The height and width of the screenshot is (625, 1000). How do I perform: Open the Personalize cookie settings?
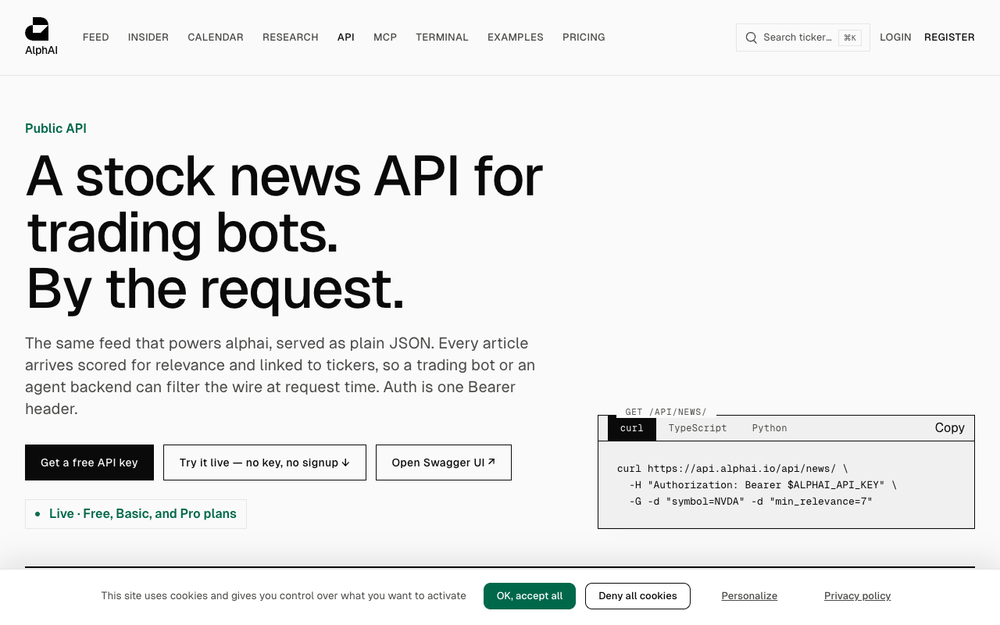click(749, 596)
